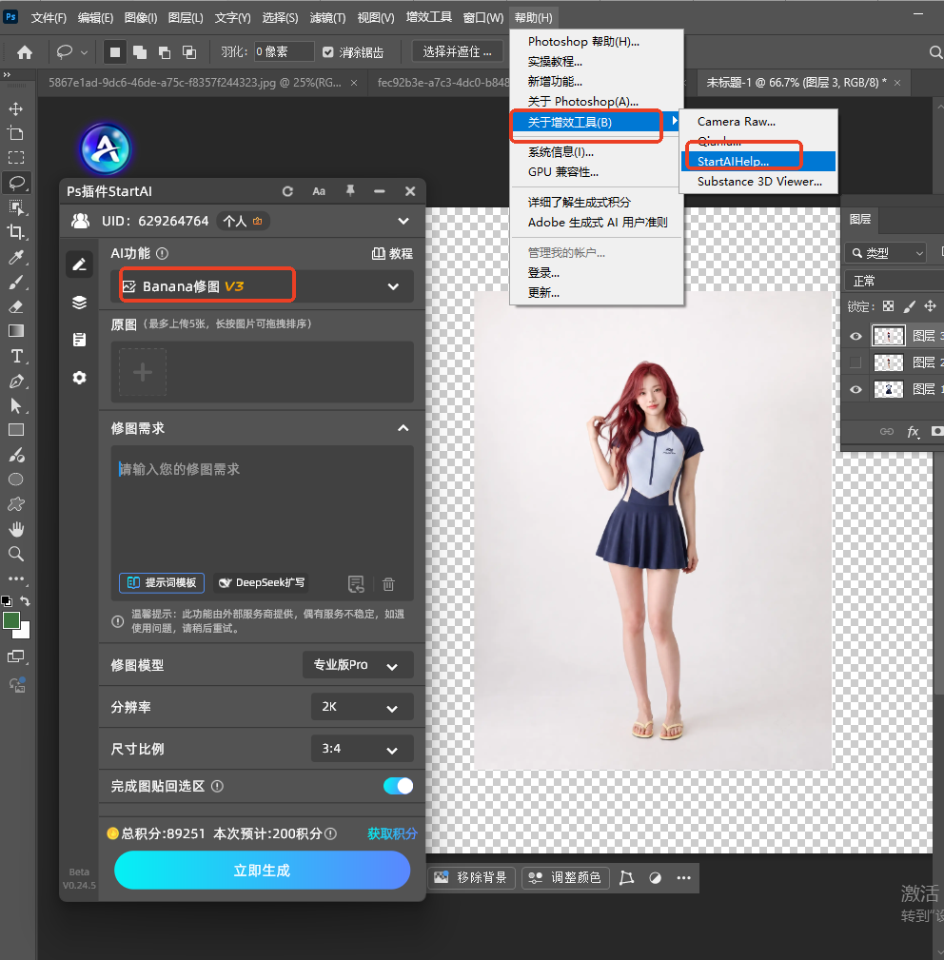Open the 滤镜(T) menu
This screenshot has width=944, height=960.
(x=327, y=18)
